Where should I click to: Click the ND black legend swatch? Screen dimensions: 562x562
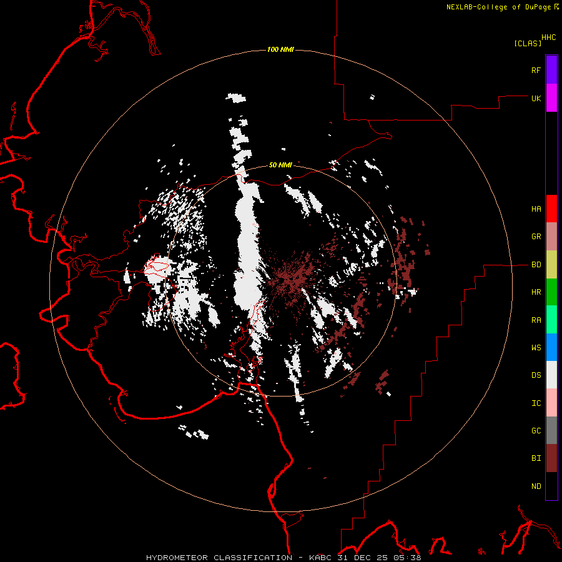[x=551, y=486]
